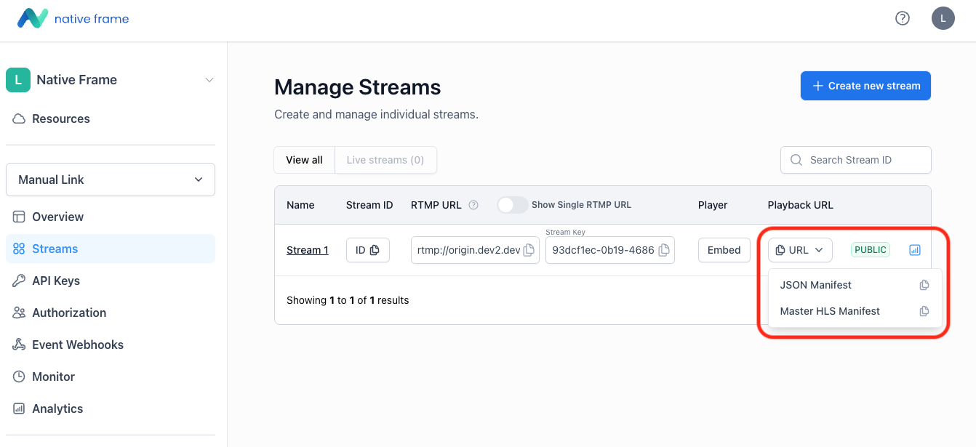Copy the RTMP URL with copy icon
Screen dimensions: 976x447
tap(529, 250)
